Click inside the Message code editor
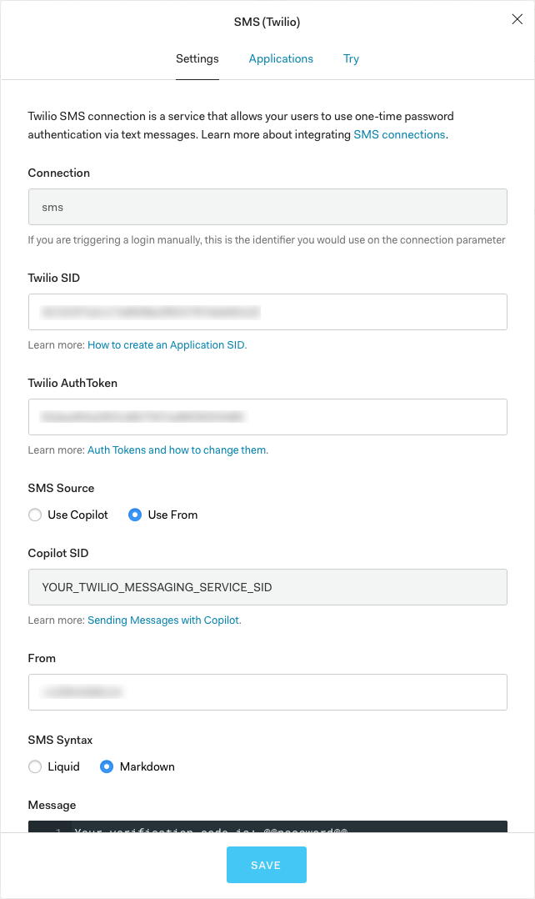 pyautogui.click(x=267, y=826)
